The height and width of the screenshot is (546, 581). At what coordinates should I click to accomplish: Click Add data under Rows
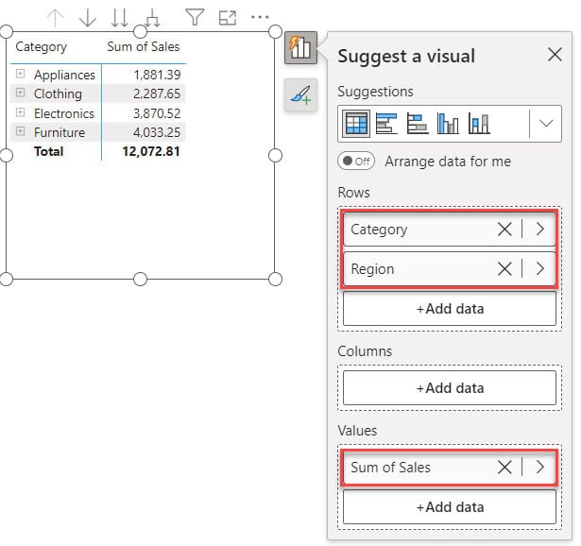450,309
